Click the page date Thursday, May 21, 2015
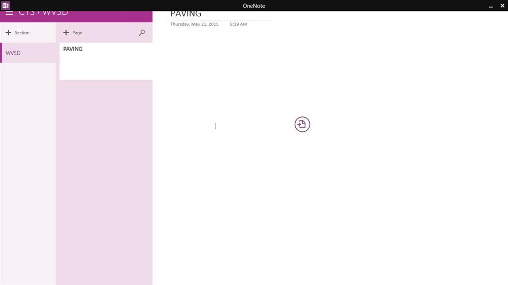The width and height of the screenshot is (508, 285). point(194,24)
